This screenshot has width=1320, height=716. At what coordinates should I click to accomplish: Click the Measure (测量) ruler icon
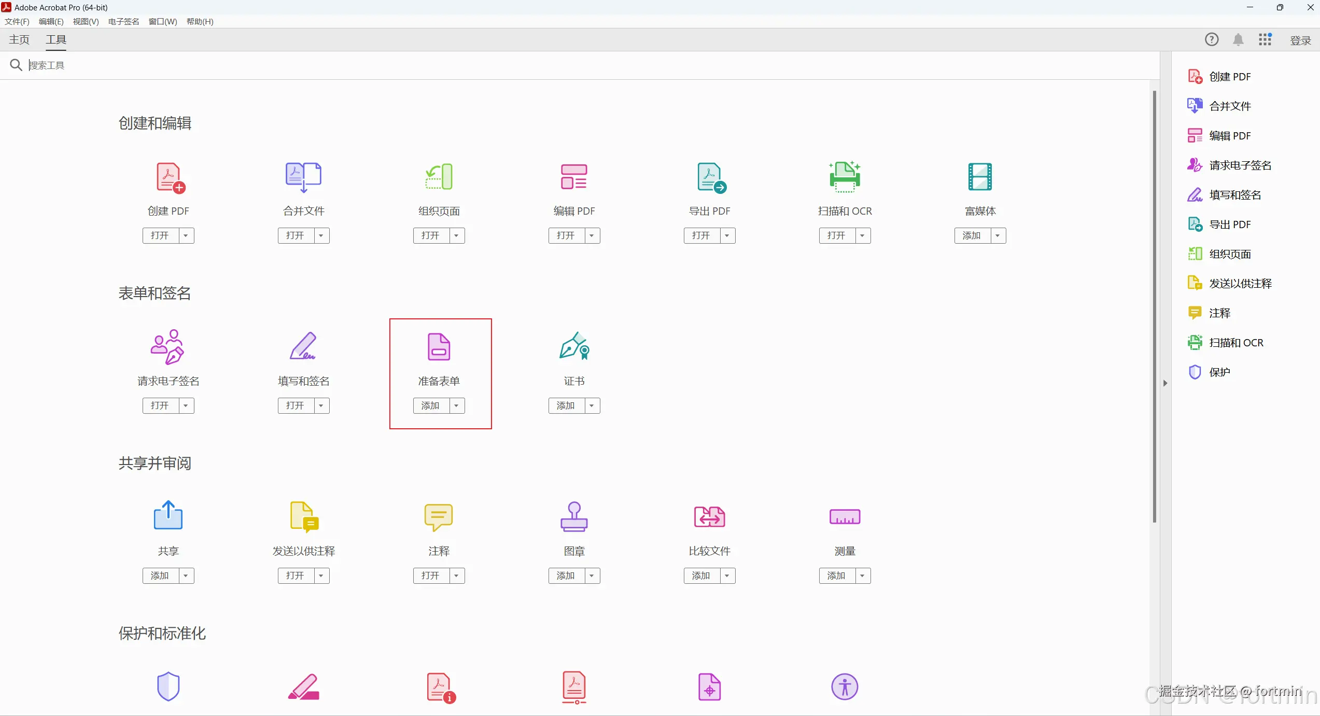pos(845,517)
